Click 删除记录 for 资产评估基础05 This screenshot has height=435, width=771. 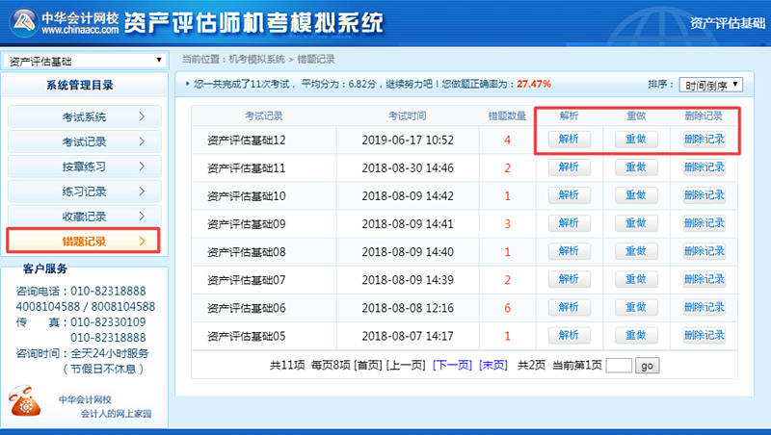[x=705, y=335]
